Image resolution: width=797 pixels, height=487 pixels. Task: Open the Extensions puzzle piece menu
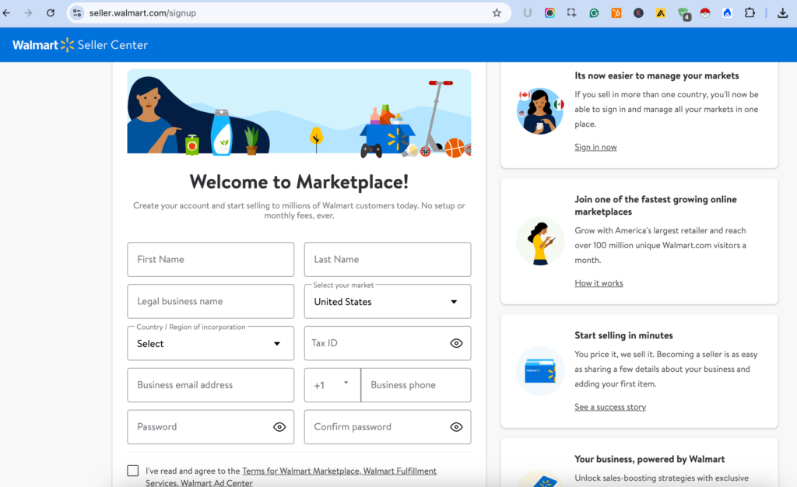[750, 12]
